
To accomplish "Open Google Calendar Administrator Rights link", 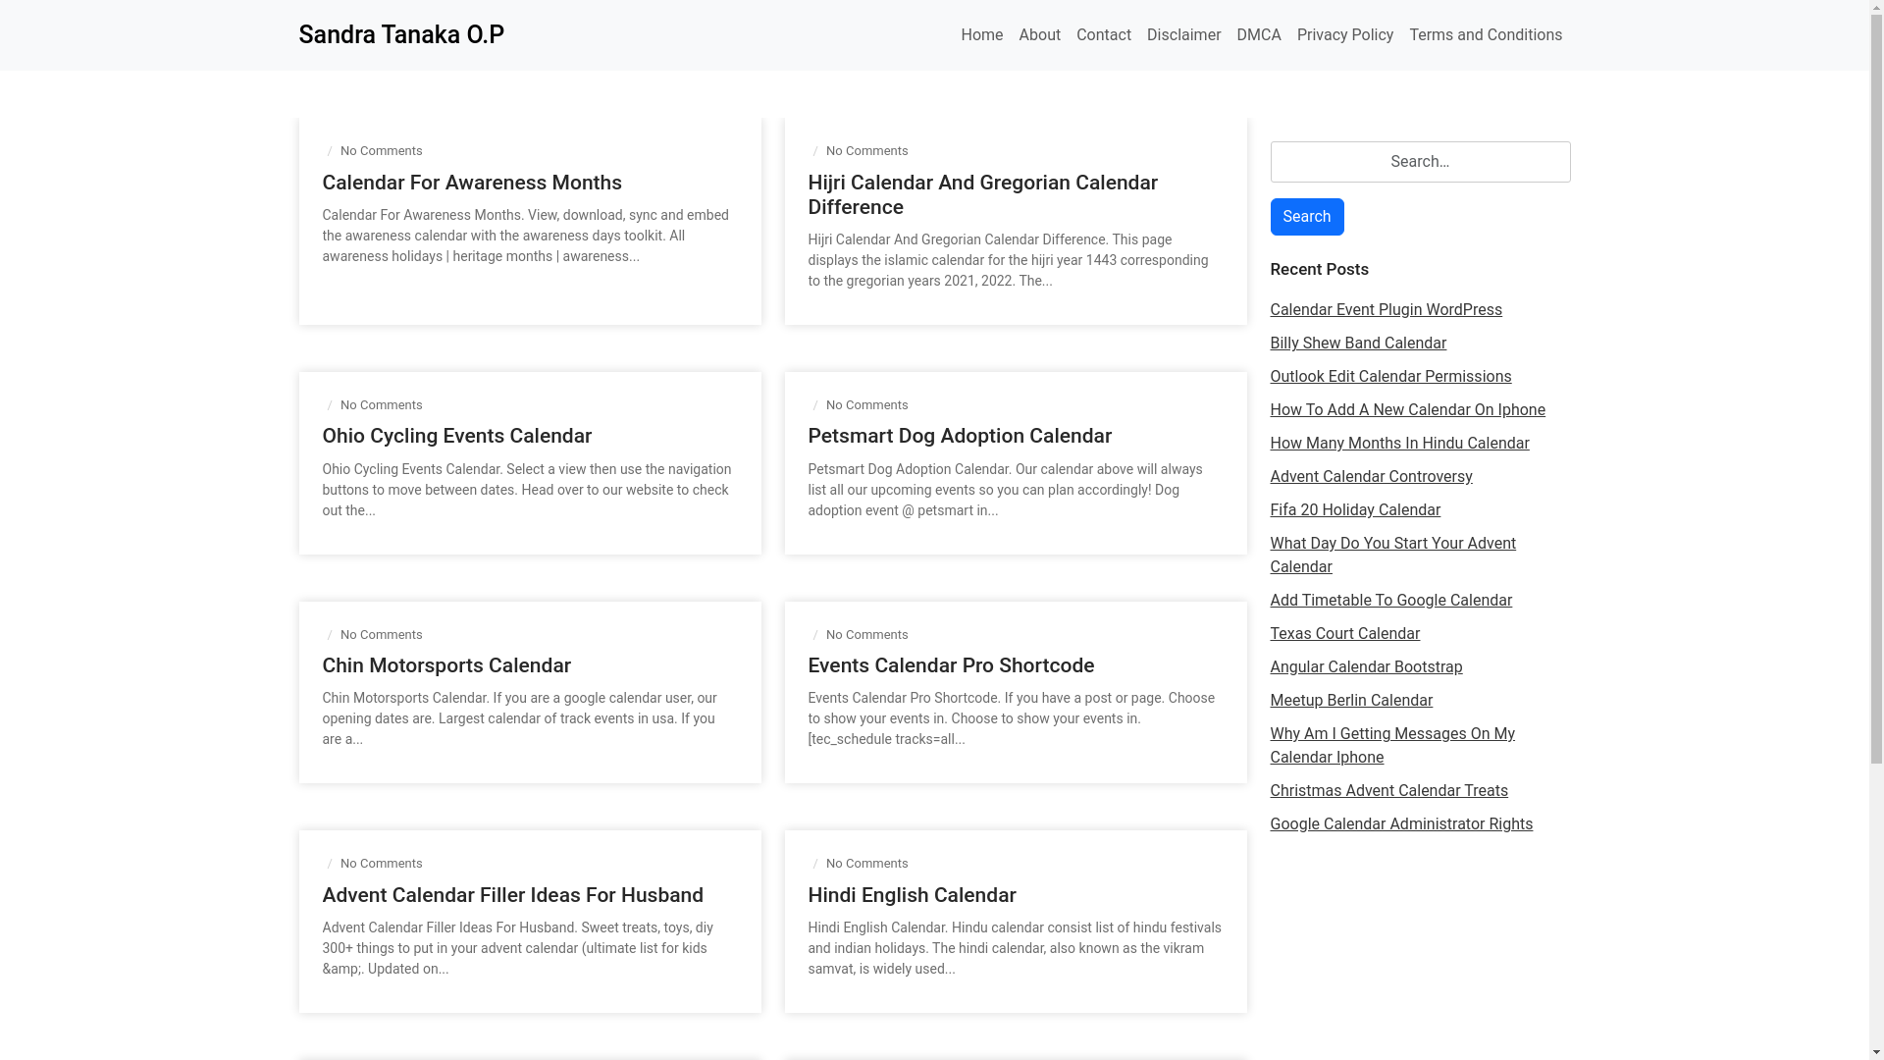I will (x=1400, y=824).
